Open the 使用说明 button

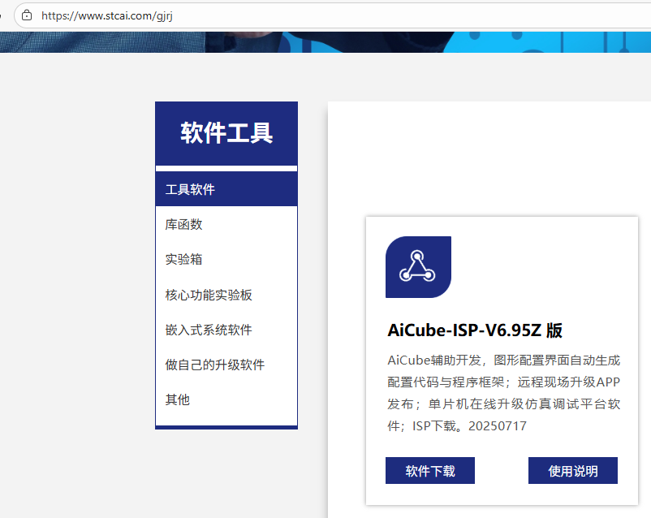572,471
